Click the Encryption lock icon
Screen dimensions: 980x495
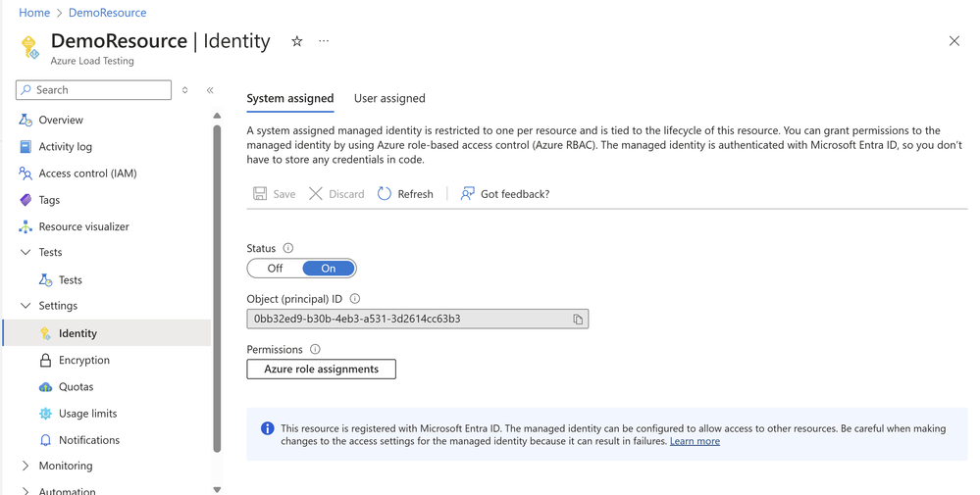46,360
